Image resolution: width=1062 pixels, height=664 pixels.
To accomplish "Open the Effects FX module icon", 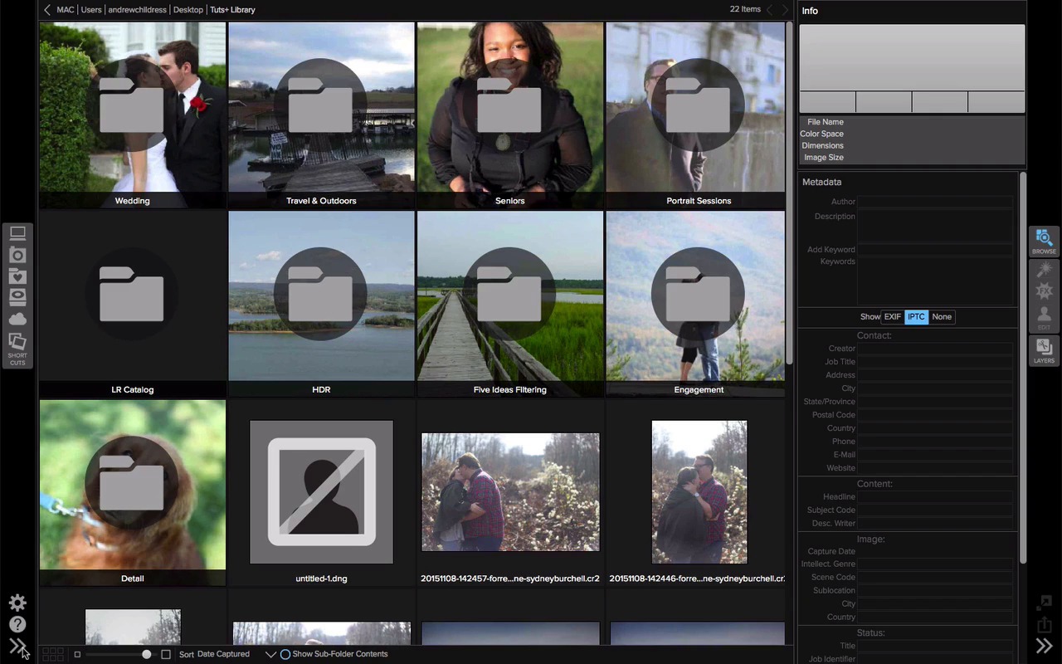I will (1044, 290).
